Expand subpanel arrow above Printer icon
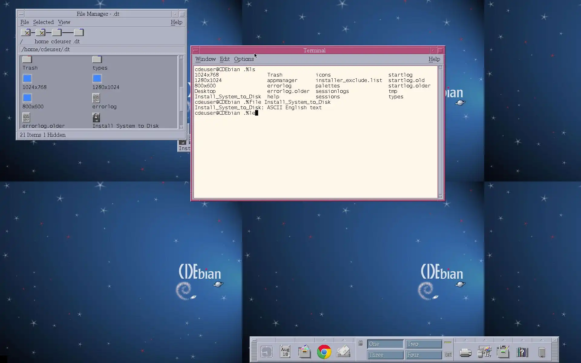Image resolution: width=581 pixels, height=363 pixels. point(465,340)
